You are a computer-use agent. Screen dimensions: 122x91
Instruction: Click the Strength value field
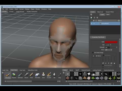pos(107,48)
